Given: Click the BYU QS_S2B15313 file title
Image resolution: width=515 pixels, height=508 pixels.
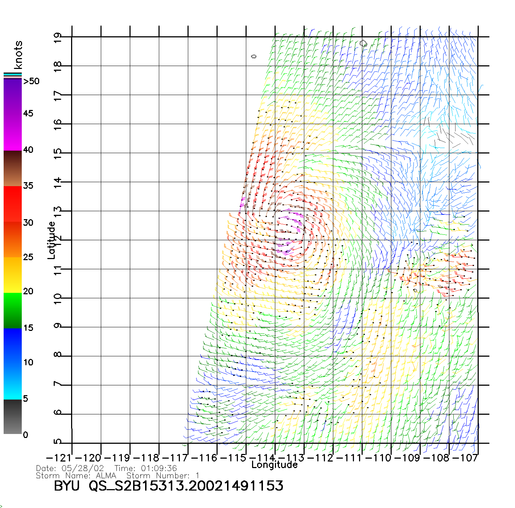Looking at the screenshot, I should (168, 486).
